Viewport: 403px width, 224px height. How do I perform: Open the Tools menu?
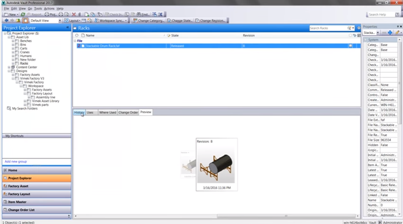(x=38, y=8)
